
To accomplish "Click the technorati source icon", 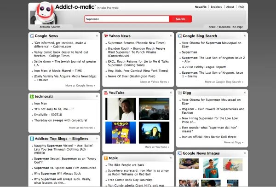I will pos(32,96).
